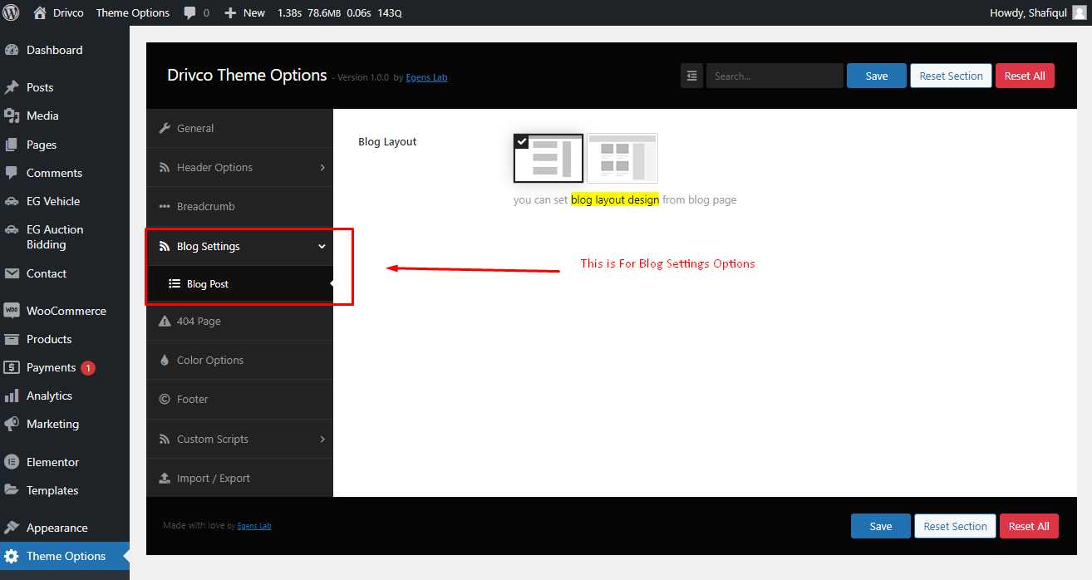Viewport: 1092px width, 580px height.
Task: Open the Import / Export tab
Action: coord(239,478)
